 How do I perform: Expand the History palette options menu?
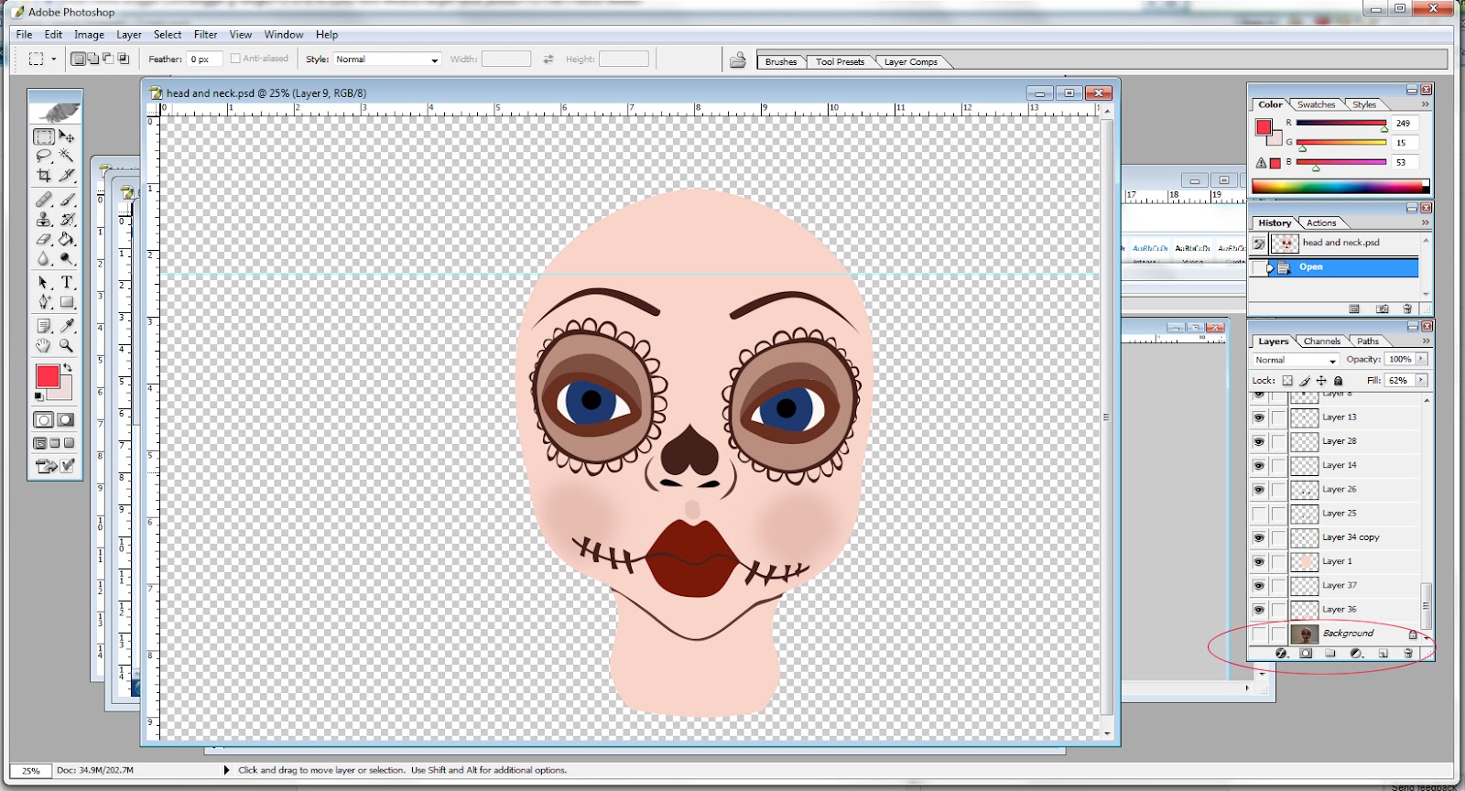click(1425, 222)
